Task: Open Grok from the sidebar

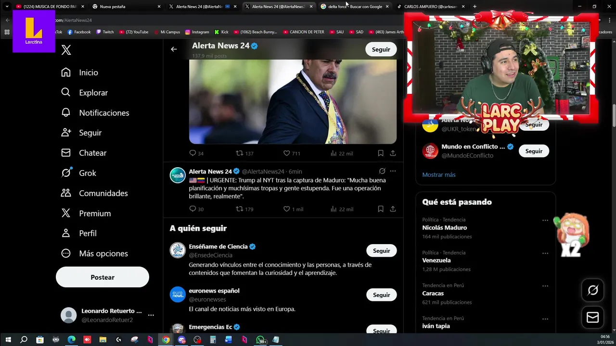Action: (x=78, y=173)
